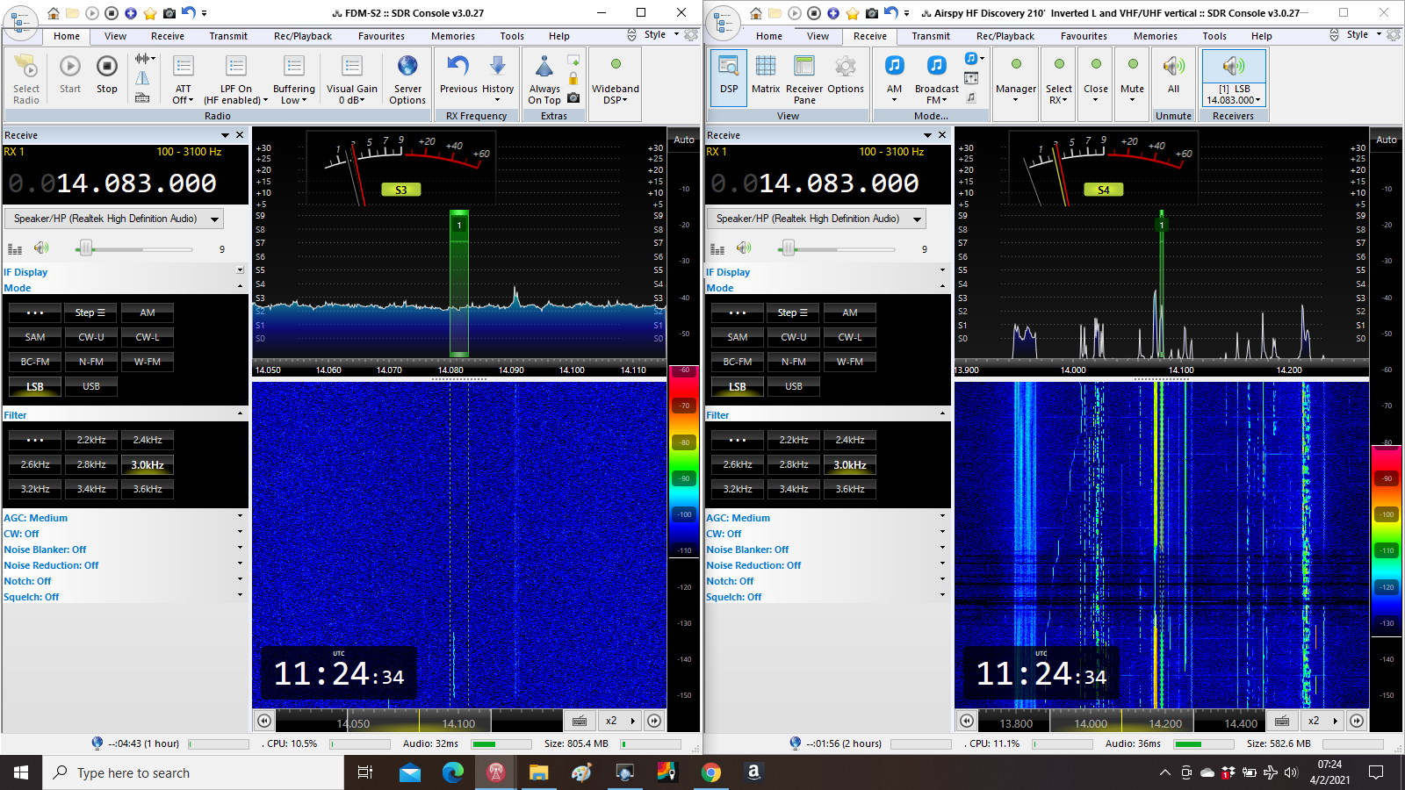Select 2.4kHz filter in the Airspy window
This screenshot has width=1405, height=790.
[850, 440]
